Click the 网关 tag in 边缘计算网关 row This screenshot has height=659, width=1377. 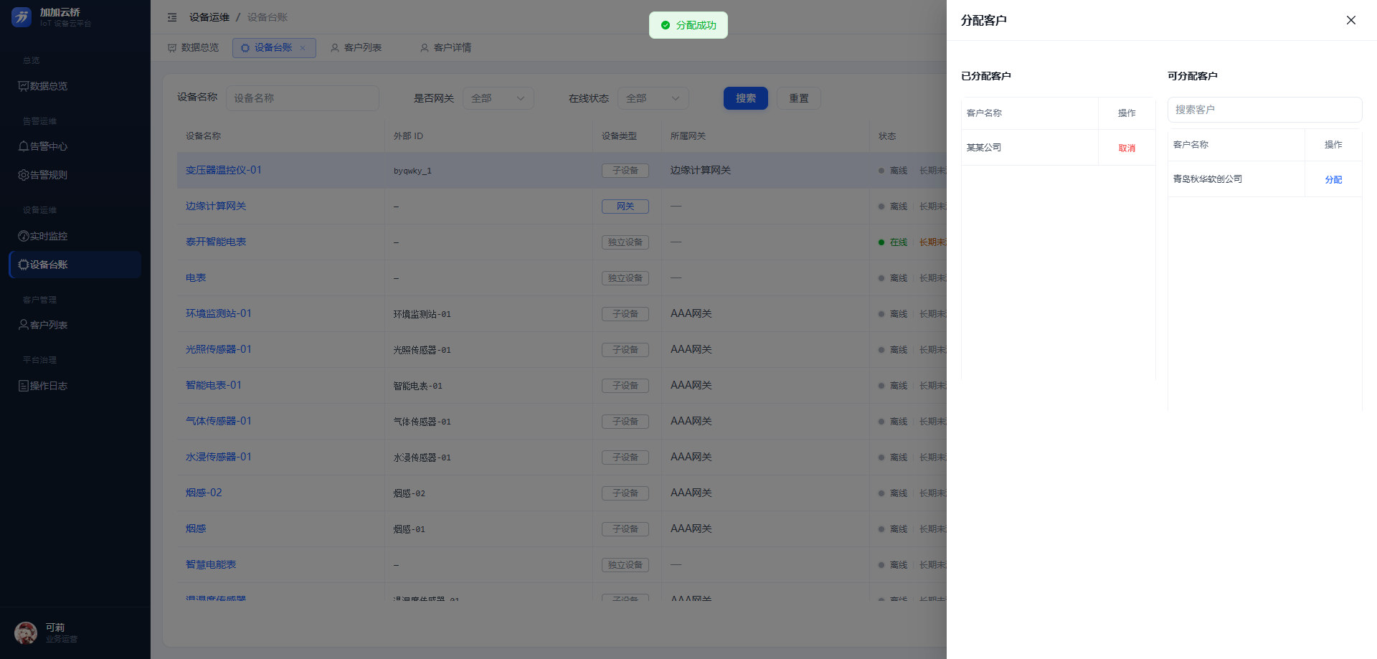click(x=625, y=207)
